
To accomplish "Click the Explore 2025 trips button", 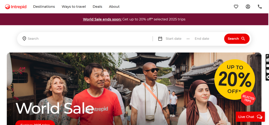I will [35, 123].
